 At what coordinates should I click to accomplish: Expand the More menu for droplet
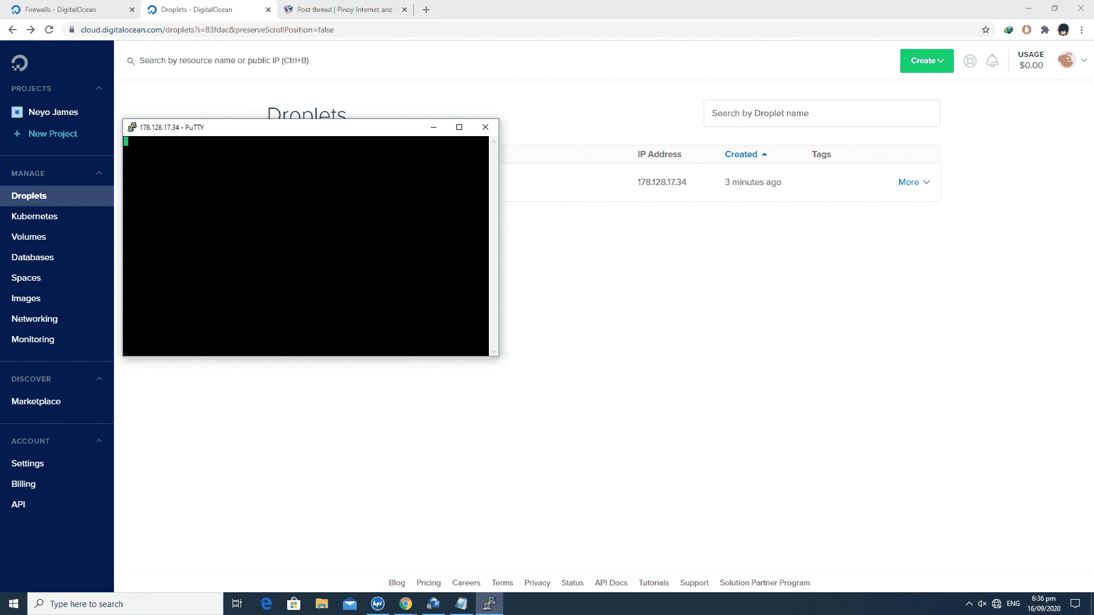(914, 182)
